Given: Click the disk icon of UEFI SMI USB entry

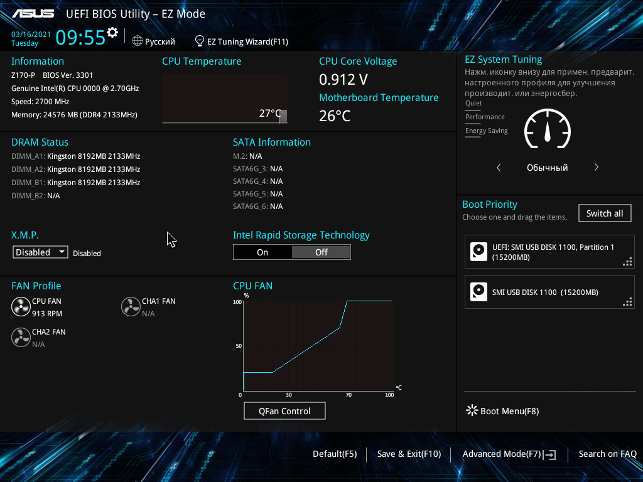Looking at the screenshot, I should click(478, 252).
